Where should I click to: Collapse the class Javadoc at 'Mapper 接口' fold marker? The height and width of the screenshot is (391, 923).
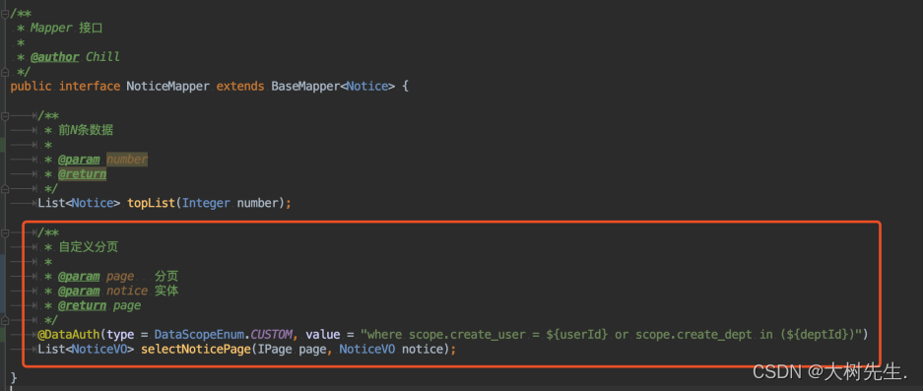(5, 14)
